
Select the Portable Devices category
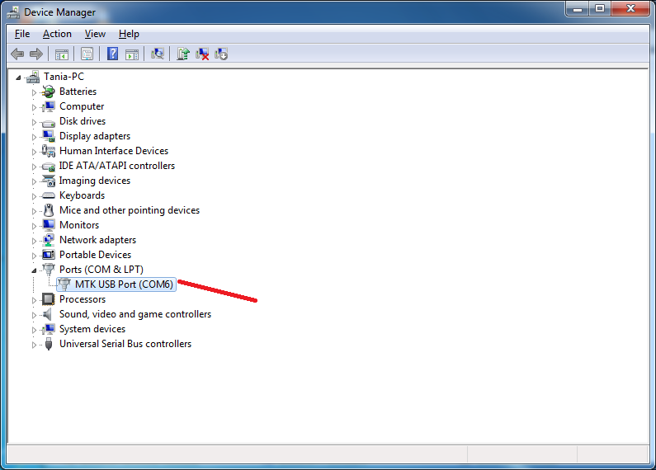tap(95, 255)
